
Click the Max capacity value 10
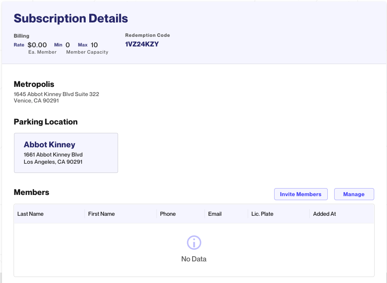point(94,45)
